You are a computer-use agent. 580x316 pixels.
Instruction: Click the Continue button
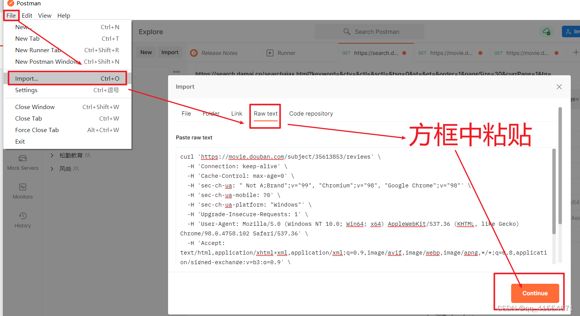(535, 293)
